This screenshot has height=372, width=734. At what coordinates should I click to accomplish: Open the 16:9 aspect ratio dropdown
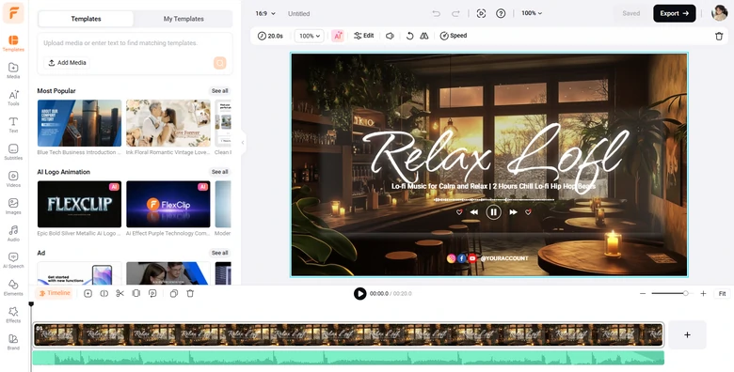click(x=265, y=13)
